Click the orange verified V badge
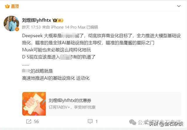The height and width of the screenshot is (130, 187). [x=17, y=29]
